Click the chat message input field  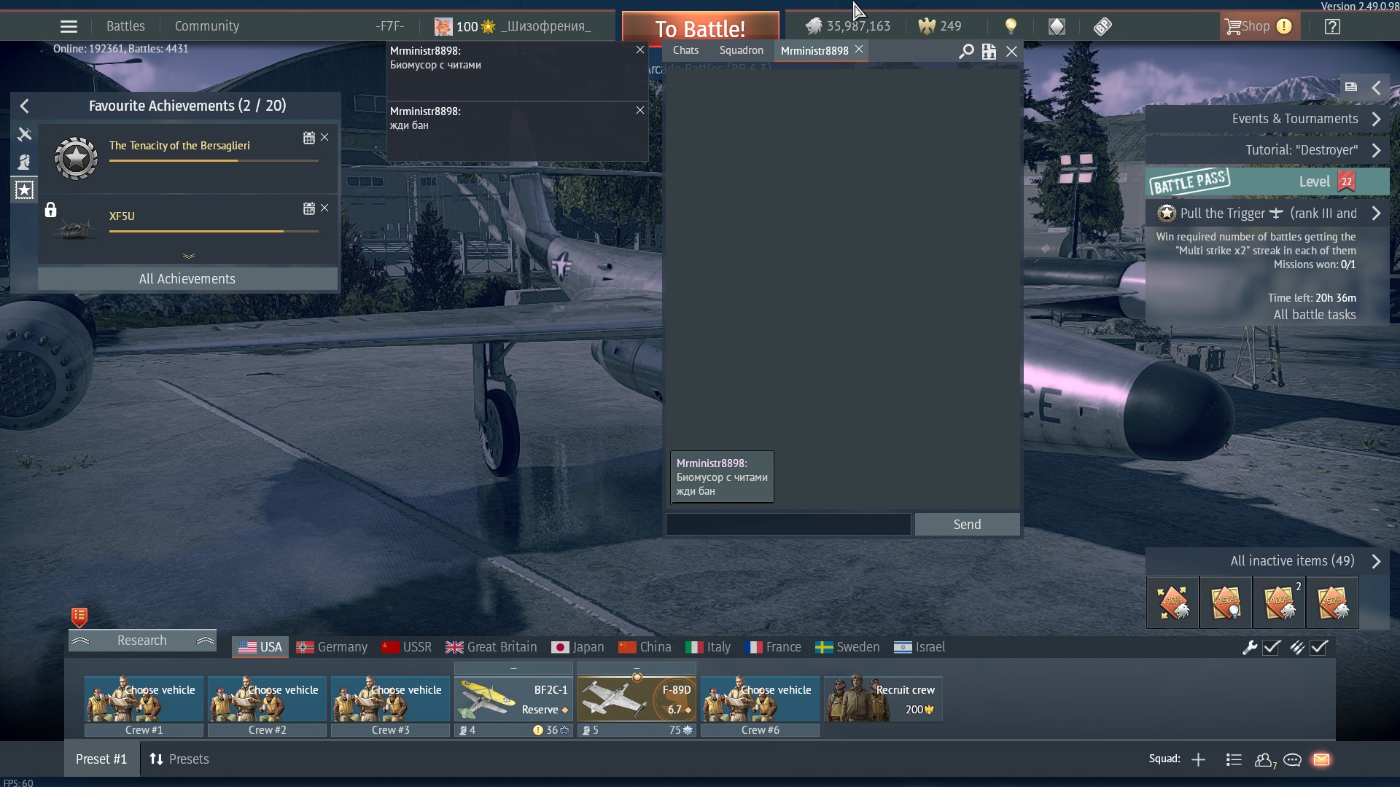(x=787, y=525)
